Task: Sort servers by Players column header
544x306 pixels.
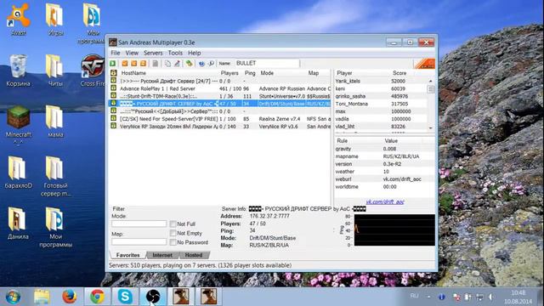Action: tap(229, 73)
